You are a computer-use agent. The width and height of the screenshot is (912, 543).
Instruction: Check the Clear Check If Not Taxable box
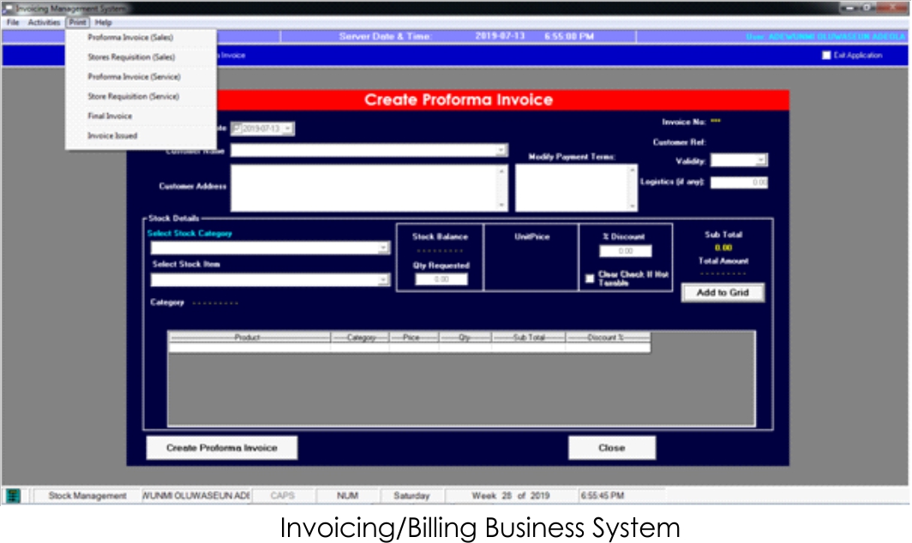pos(590,278)
